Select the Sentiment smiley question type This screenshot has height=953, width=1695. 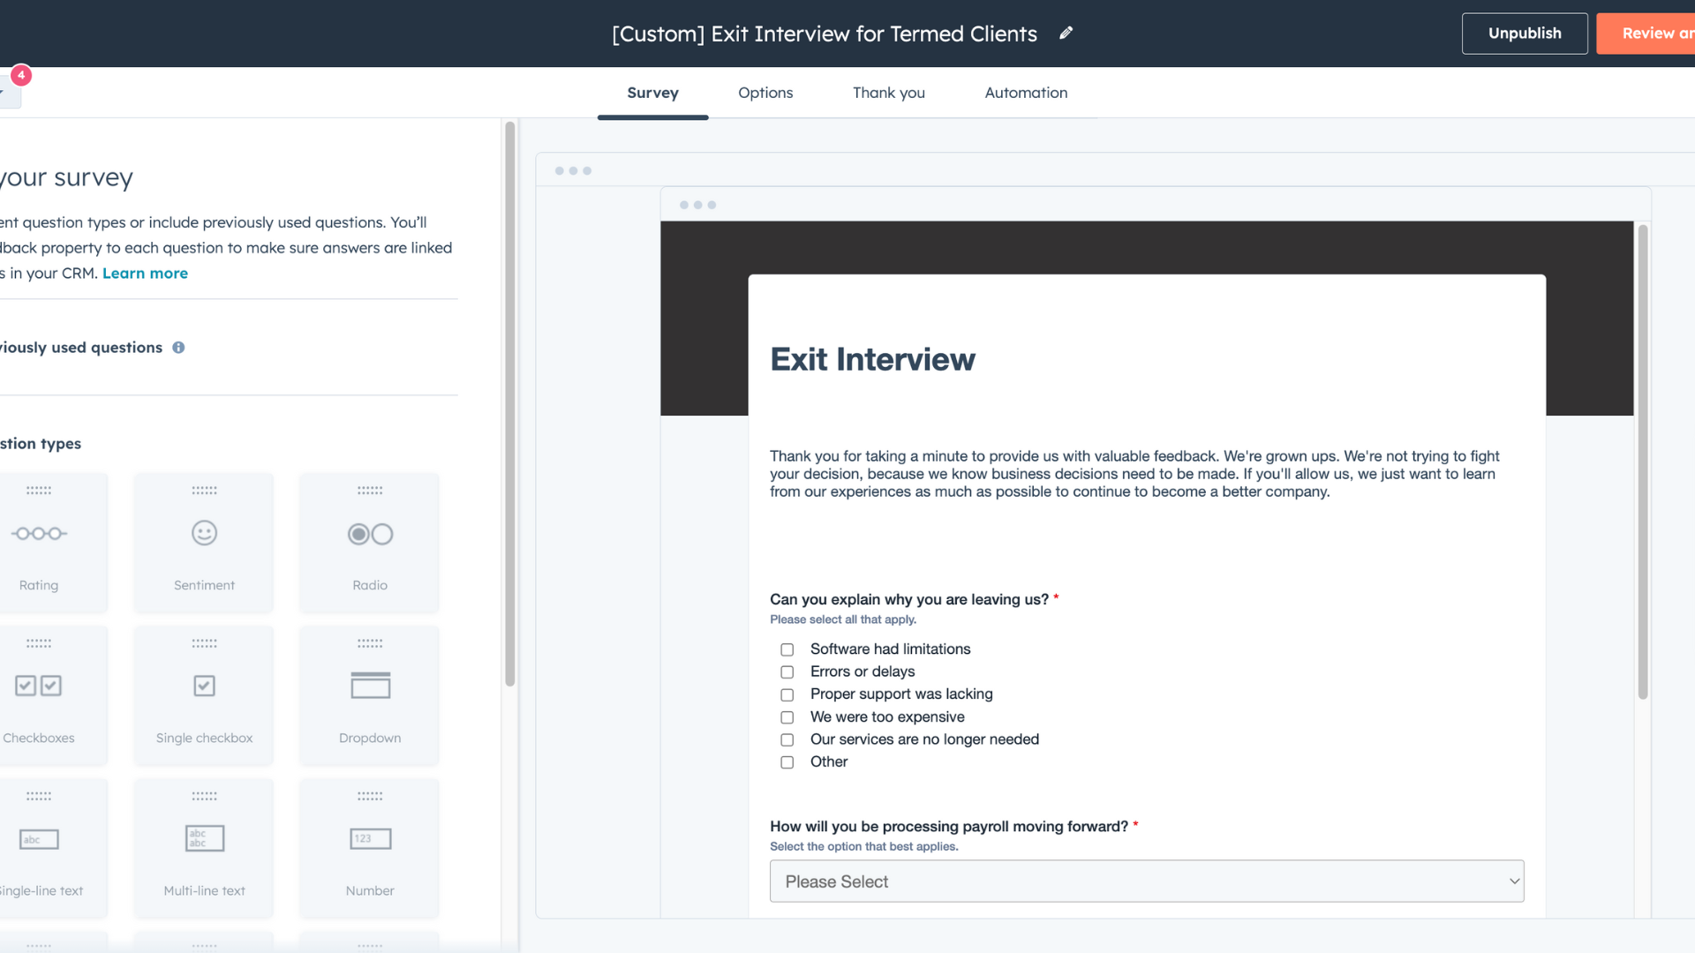pyautogui.click(x=204, y=534)
